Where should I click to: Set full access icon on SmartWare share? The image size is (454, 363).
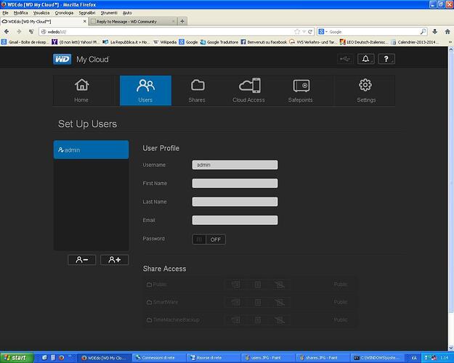(x=235, y=302)
